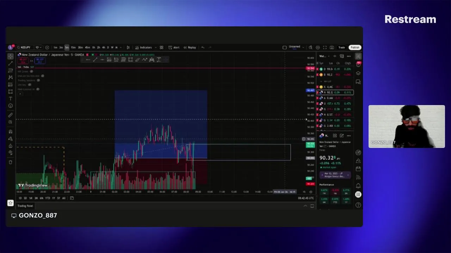Toggle lock all drawing tools

pyautogui.click(x=10, y=146)
